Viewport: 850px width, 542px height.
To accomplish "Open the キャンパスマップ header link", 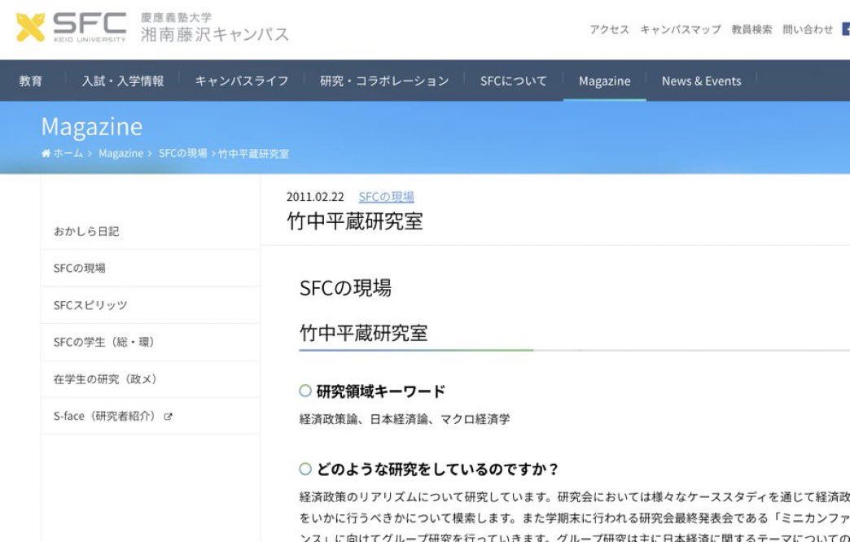I will pos(680,29).
